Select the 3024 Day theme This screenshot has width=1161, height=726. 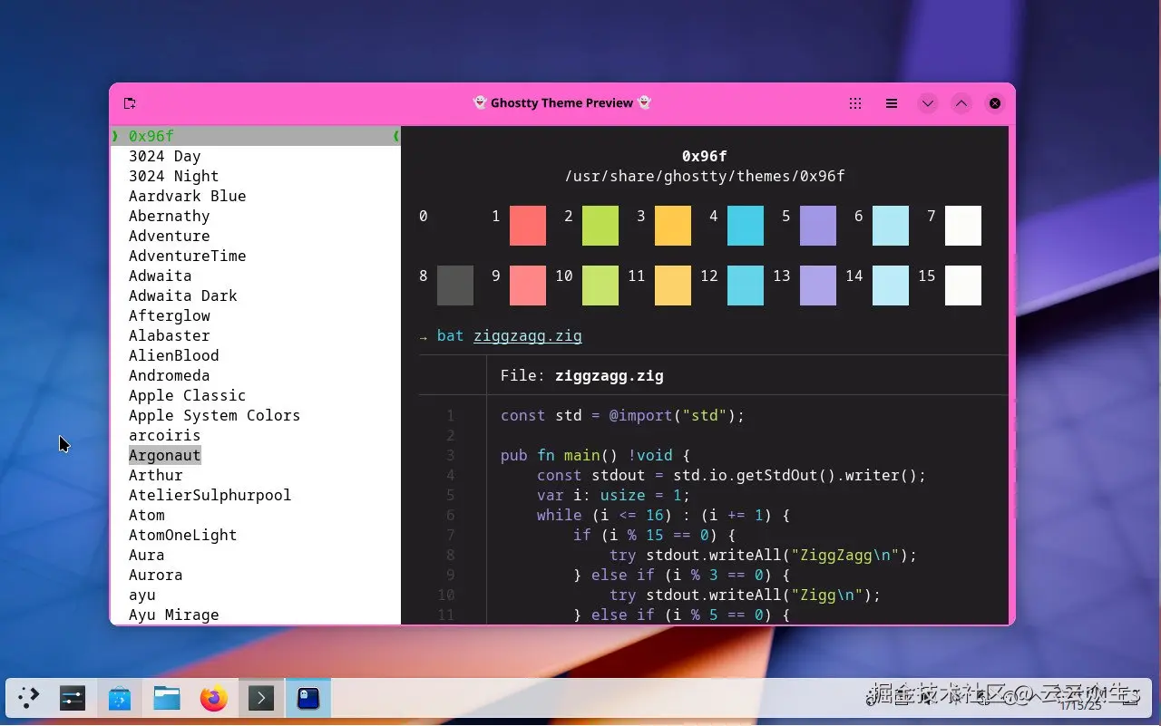(x=164, y=156)
